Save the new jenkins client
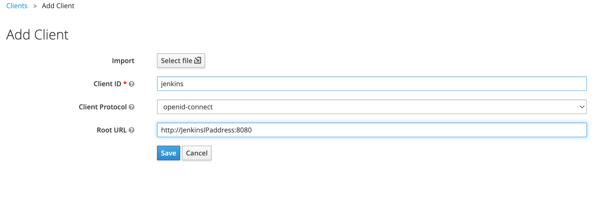 point(168,153)
